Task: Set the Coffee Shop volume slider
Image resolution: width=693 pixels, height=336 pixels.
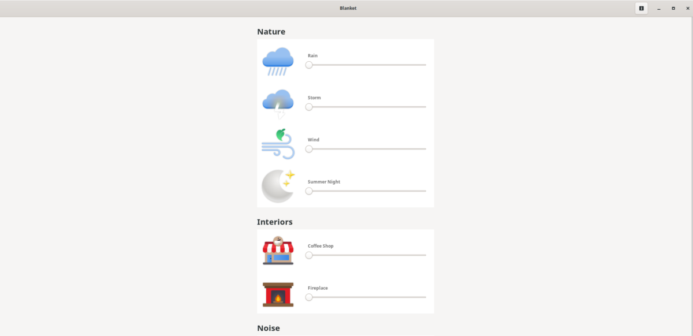Action: click(x=366, y=255)
